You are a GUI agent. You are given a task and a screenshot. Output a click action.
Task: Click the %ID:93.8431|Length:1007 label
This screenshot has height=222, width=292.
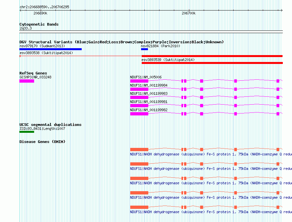click(42, 129)
